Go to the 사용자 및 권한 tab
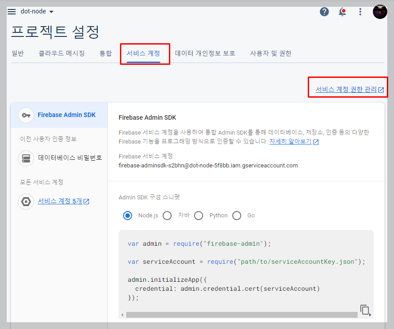Viewport: 394px width, 329px height. 270,54
